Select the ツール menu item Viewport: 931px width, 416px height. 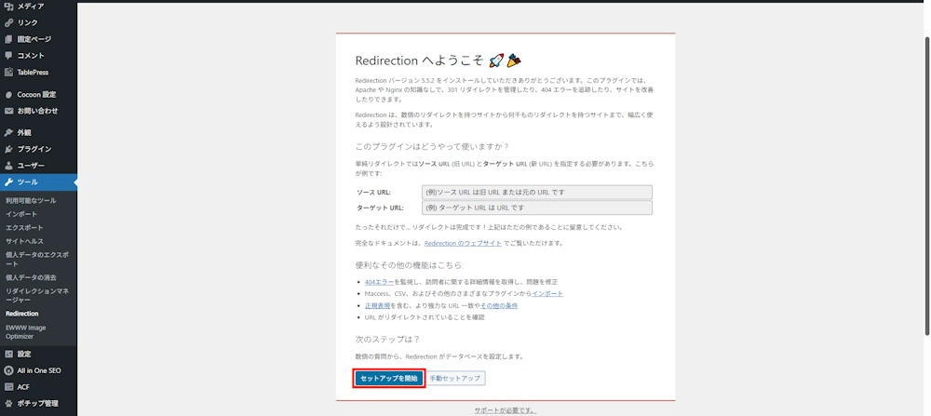click(x=38, y=182)
